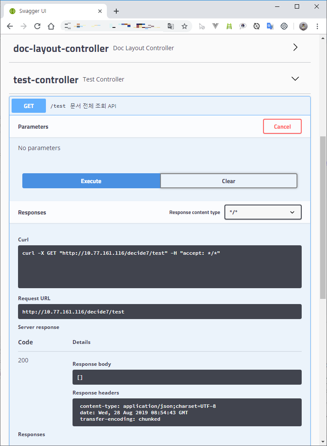Click the scrollbar down arrow

coord(323,442)
